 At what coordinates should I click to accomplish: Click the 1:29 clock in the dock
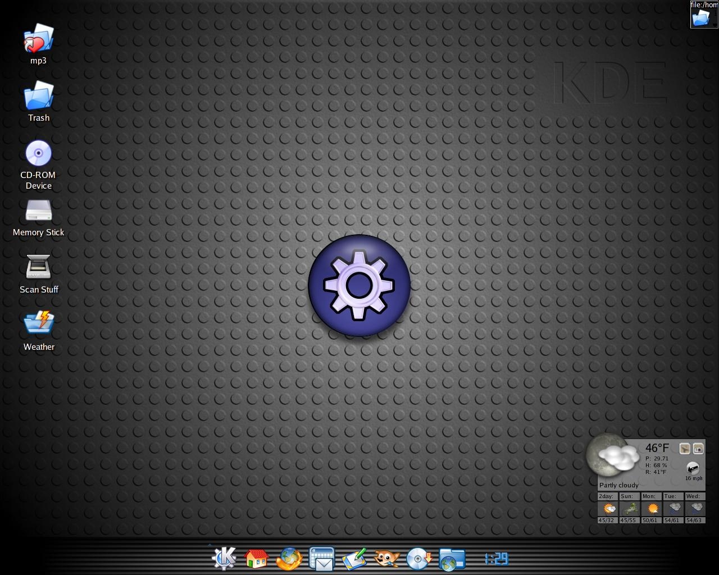[x=497, y=559]
